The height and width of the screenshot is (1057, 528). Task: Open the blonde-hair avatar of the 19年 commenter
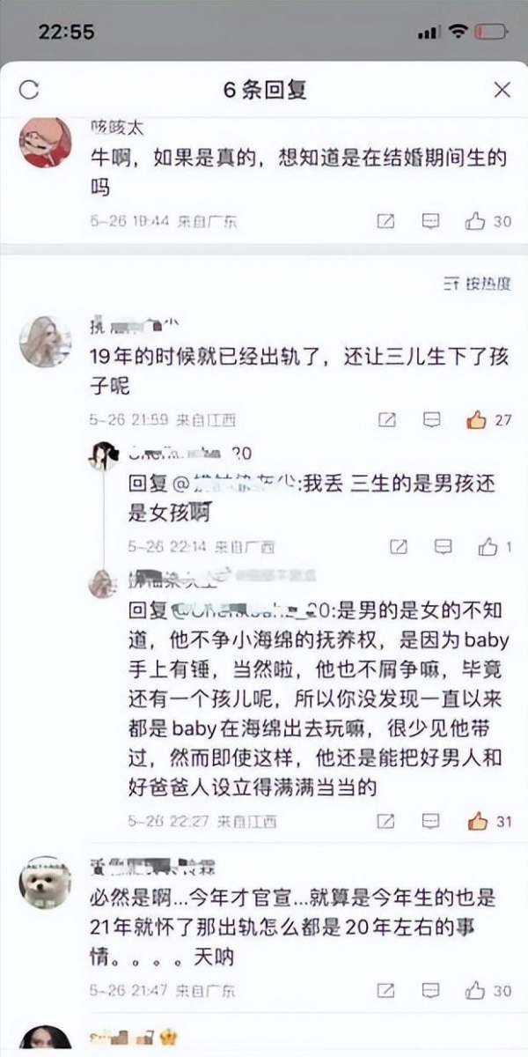coord(45,341)
